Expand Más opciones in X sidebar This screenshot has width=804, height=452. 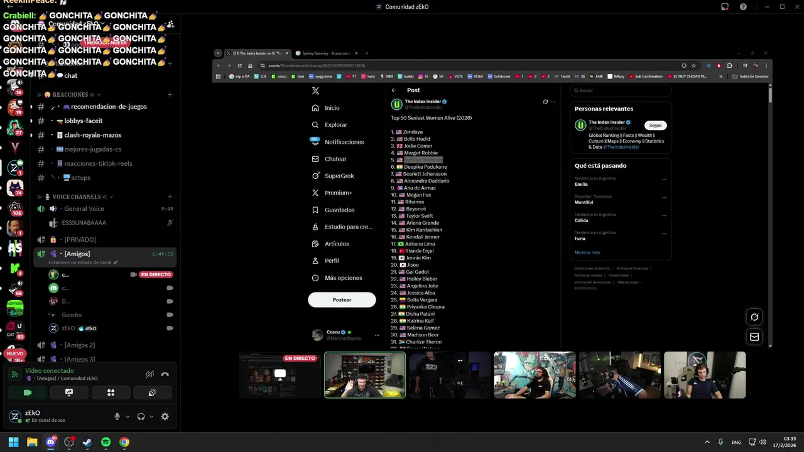[337, 277]
